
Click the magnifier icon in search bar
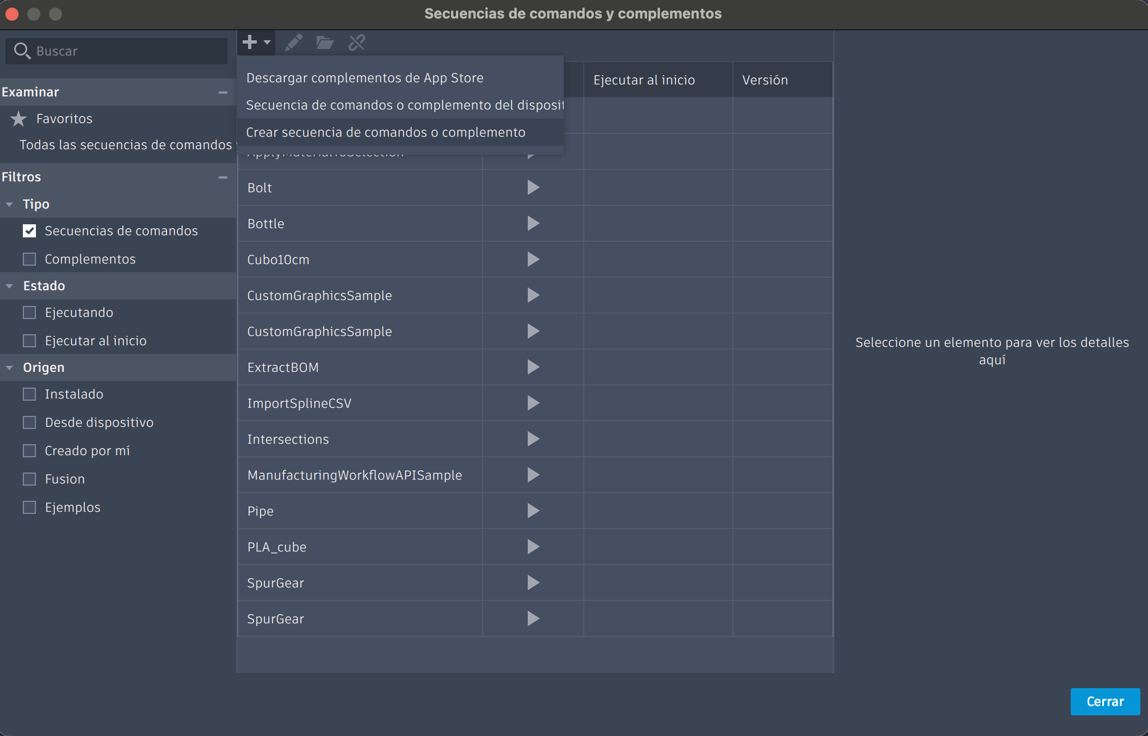click(x=23, y=51)
